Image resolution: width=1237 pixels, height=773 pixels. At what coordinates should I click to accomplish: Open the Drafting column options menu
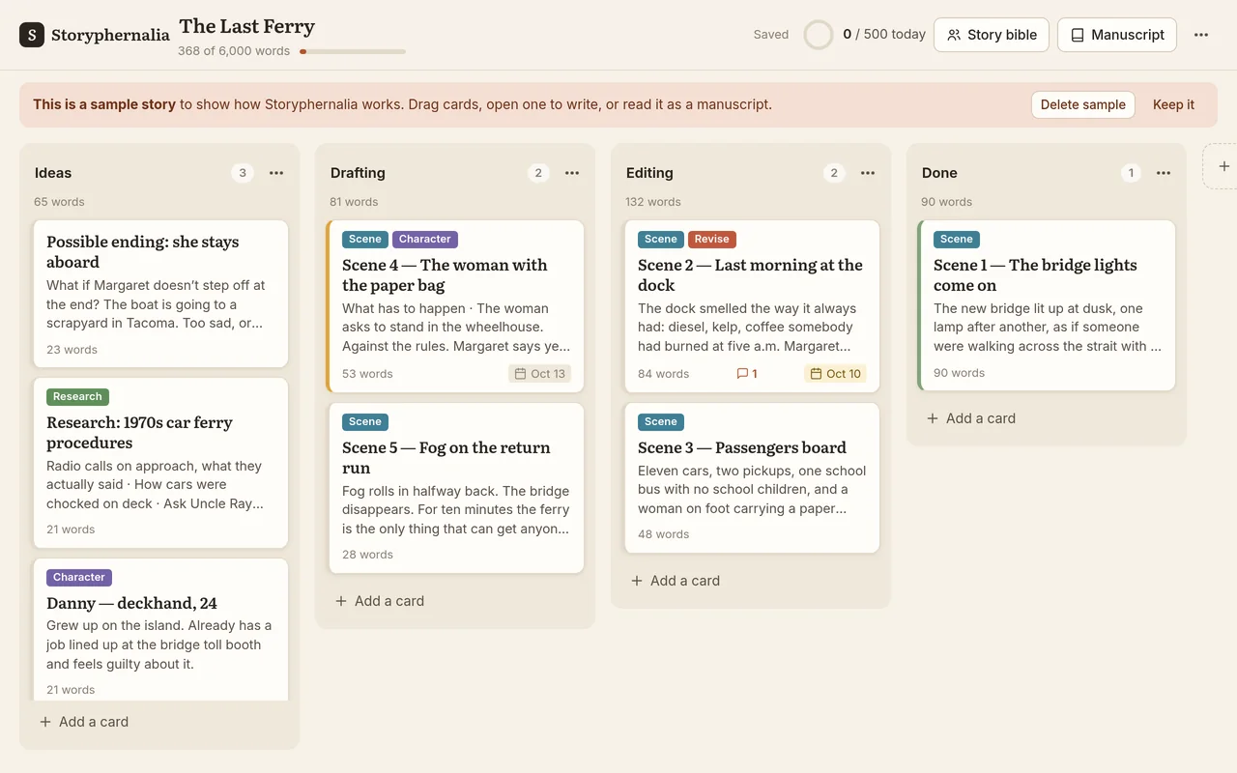[572, 173]
